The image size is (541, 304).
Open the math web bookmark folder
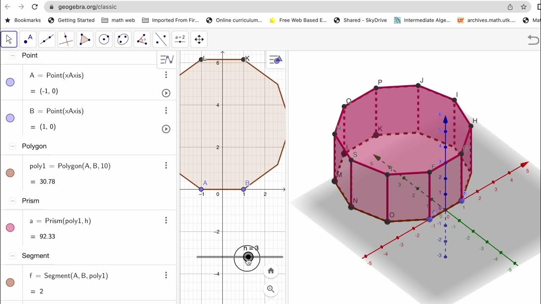pyautogui.click(x=118, y=20)
